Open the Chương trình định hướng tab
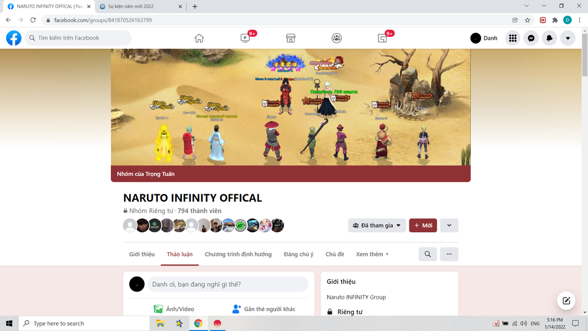This screenshot has width=588, height=331. (238, 254)
